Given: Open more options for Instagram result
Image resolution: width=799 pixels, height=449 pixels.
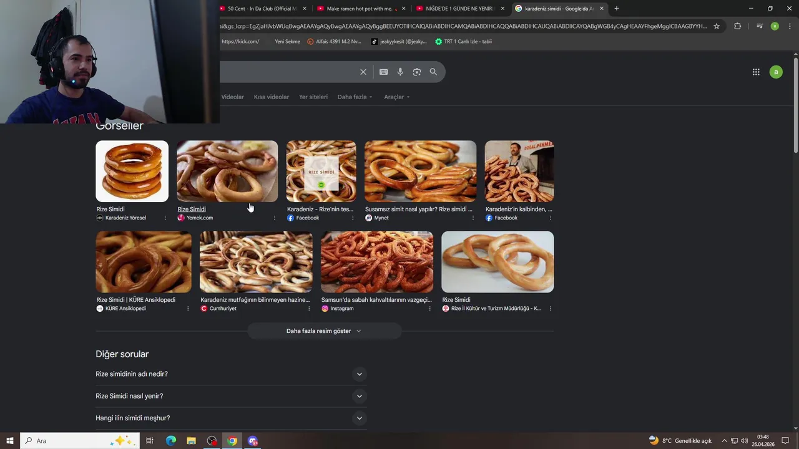Looking at the screenshot, I should (x=429, y=308).
